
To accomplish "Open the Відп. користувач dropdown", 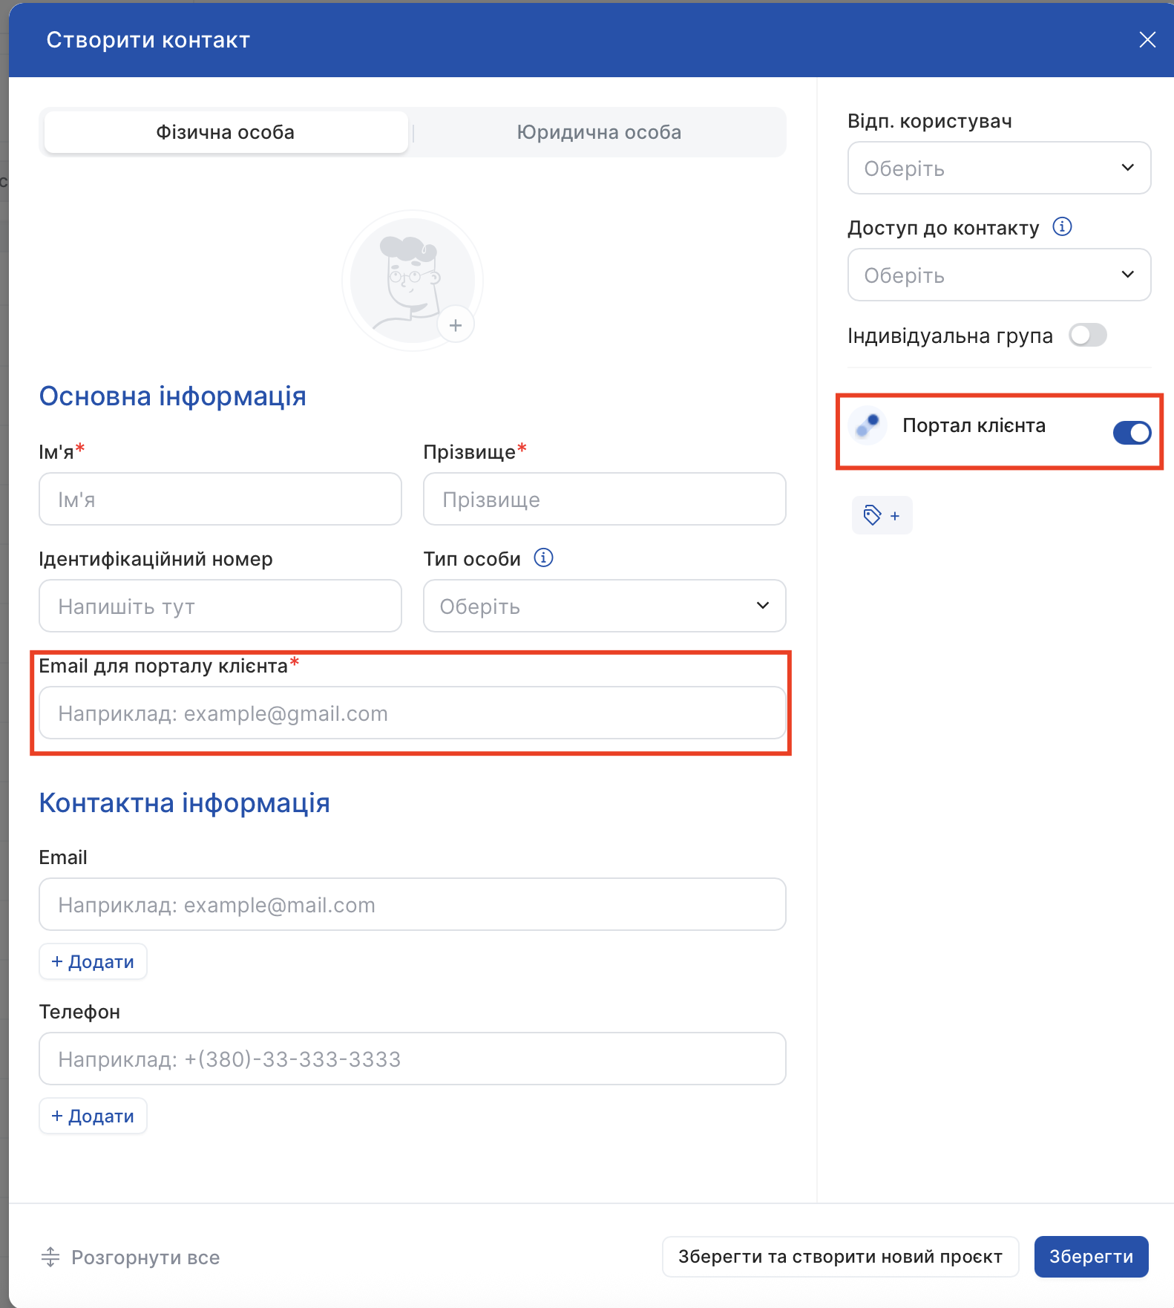I will [999, 168].
